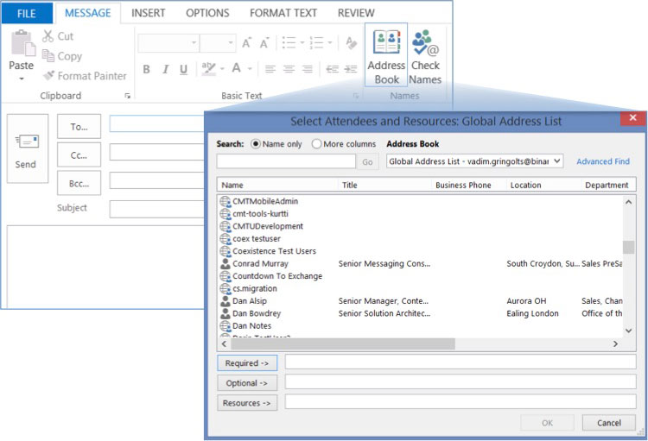
Task: Expand the Paste options arrow
Action: pyautogui.click(x=22, y=79)
